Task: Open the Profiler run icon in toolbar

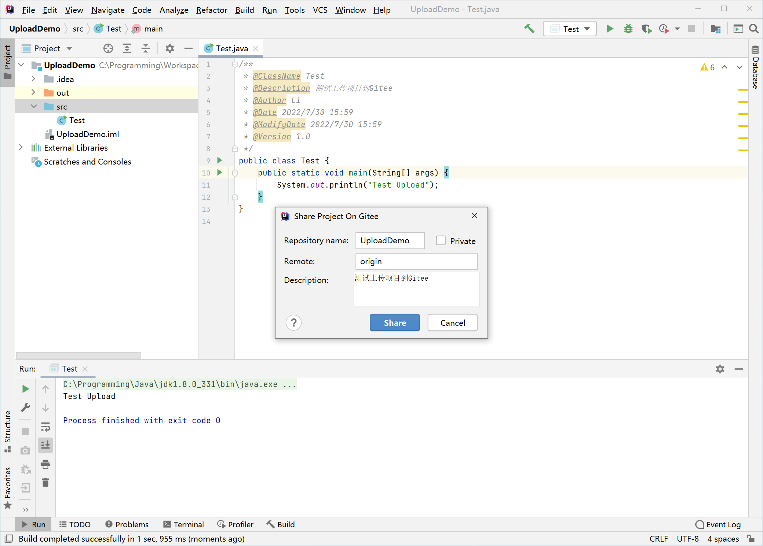Action: pyautogui.click(x=664, y=29)
